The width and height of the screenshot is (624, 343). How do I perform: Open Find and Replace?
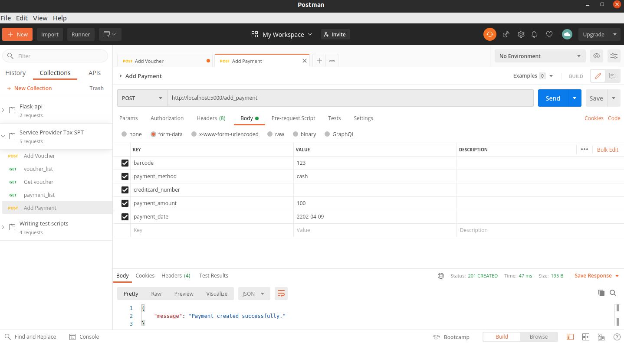(x=30, y=336)
